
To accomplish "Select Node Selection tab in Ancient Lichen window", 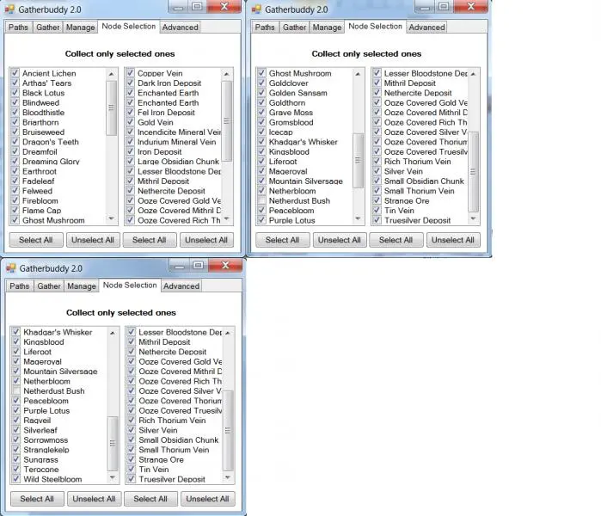I will tap(128, 26).
